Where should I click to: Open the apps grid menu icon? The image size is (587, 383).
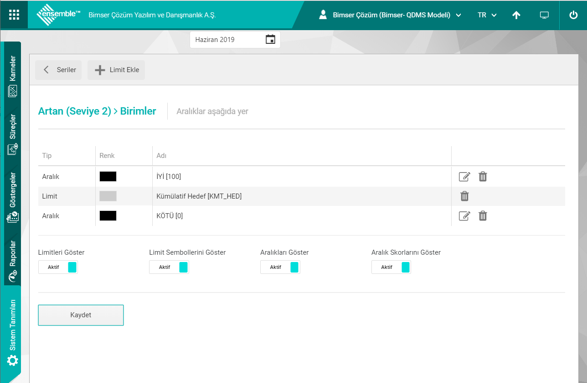pos(14,15)
